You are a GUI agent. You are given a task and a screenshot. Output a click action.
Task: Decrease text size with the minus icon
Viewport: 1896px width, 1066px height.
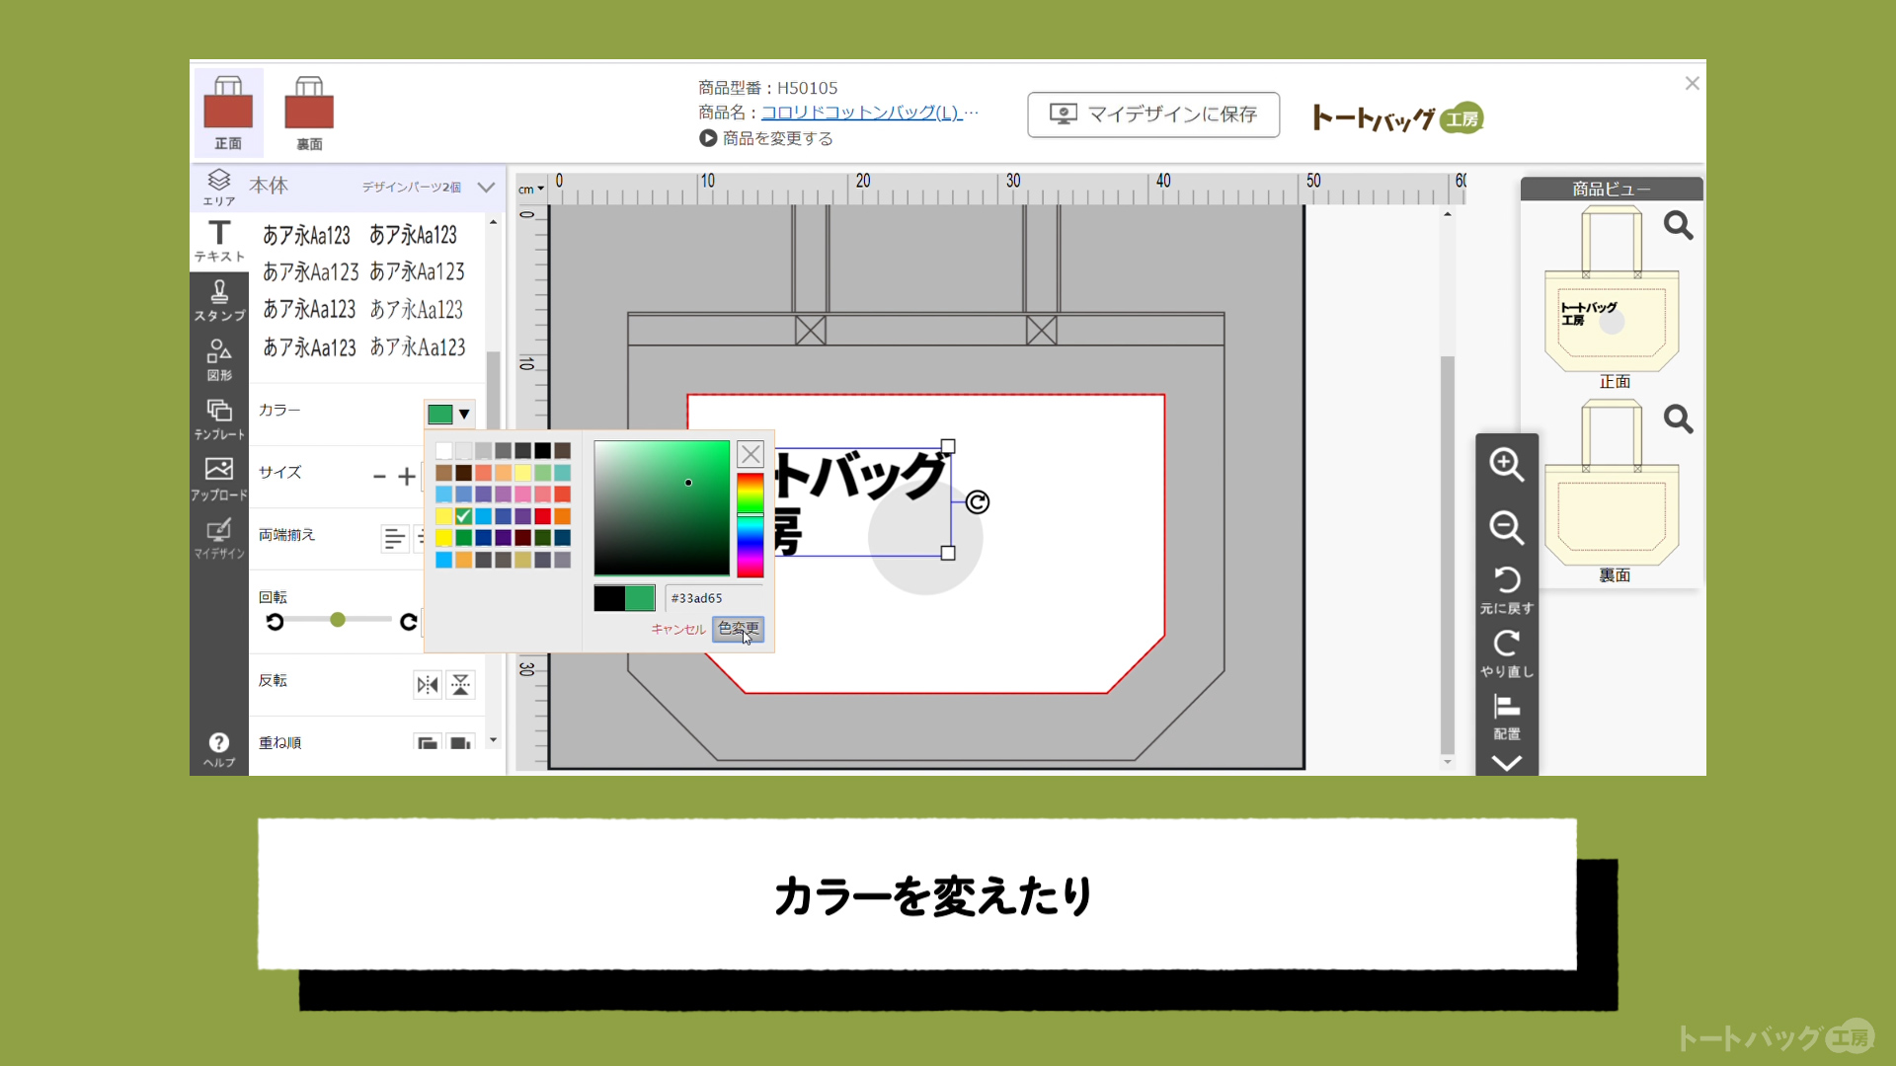(x=379, y=477)
